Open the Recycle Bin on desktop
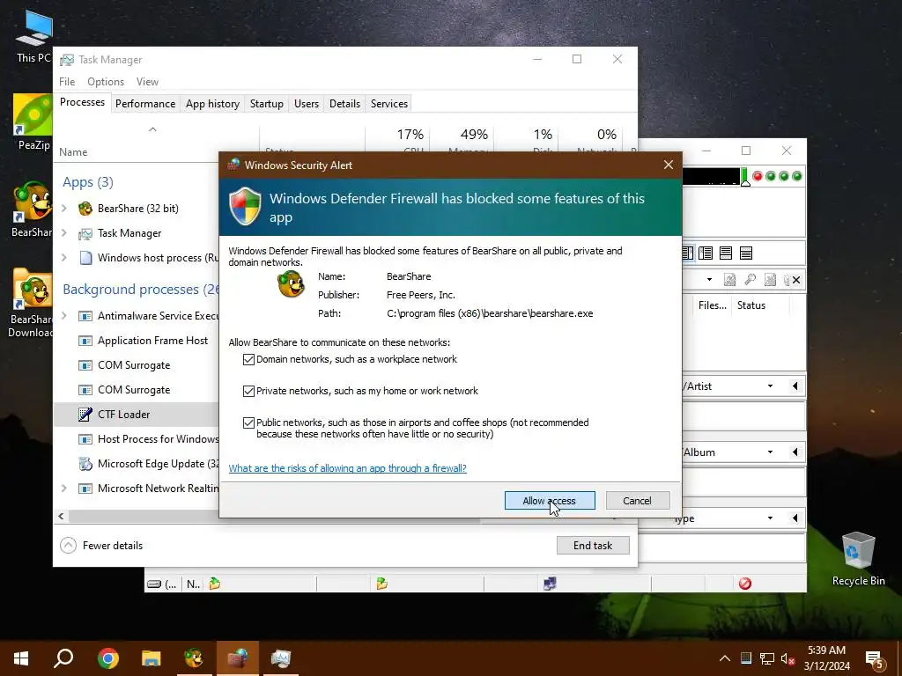The height and width of the screenshot is (676, 902). 858,559
